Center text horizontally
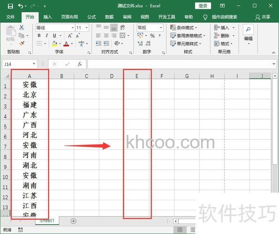The height and width of the screenshot is (234, 279). (106, 36)
